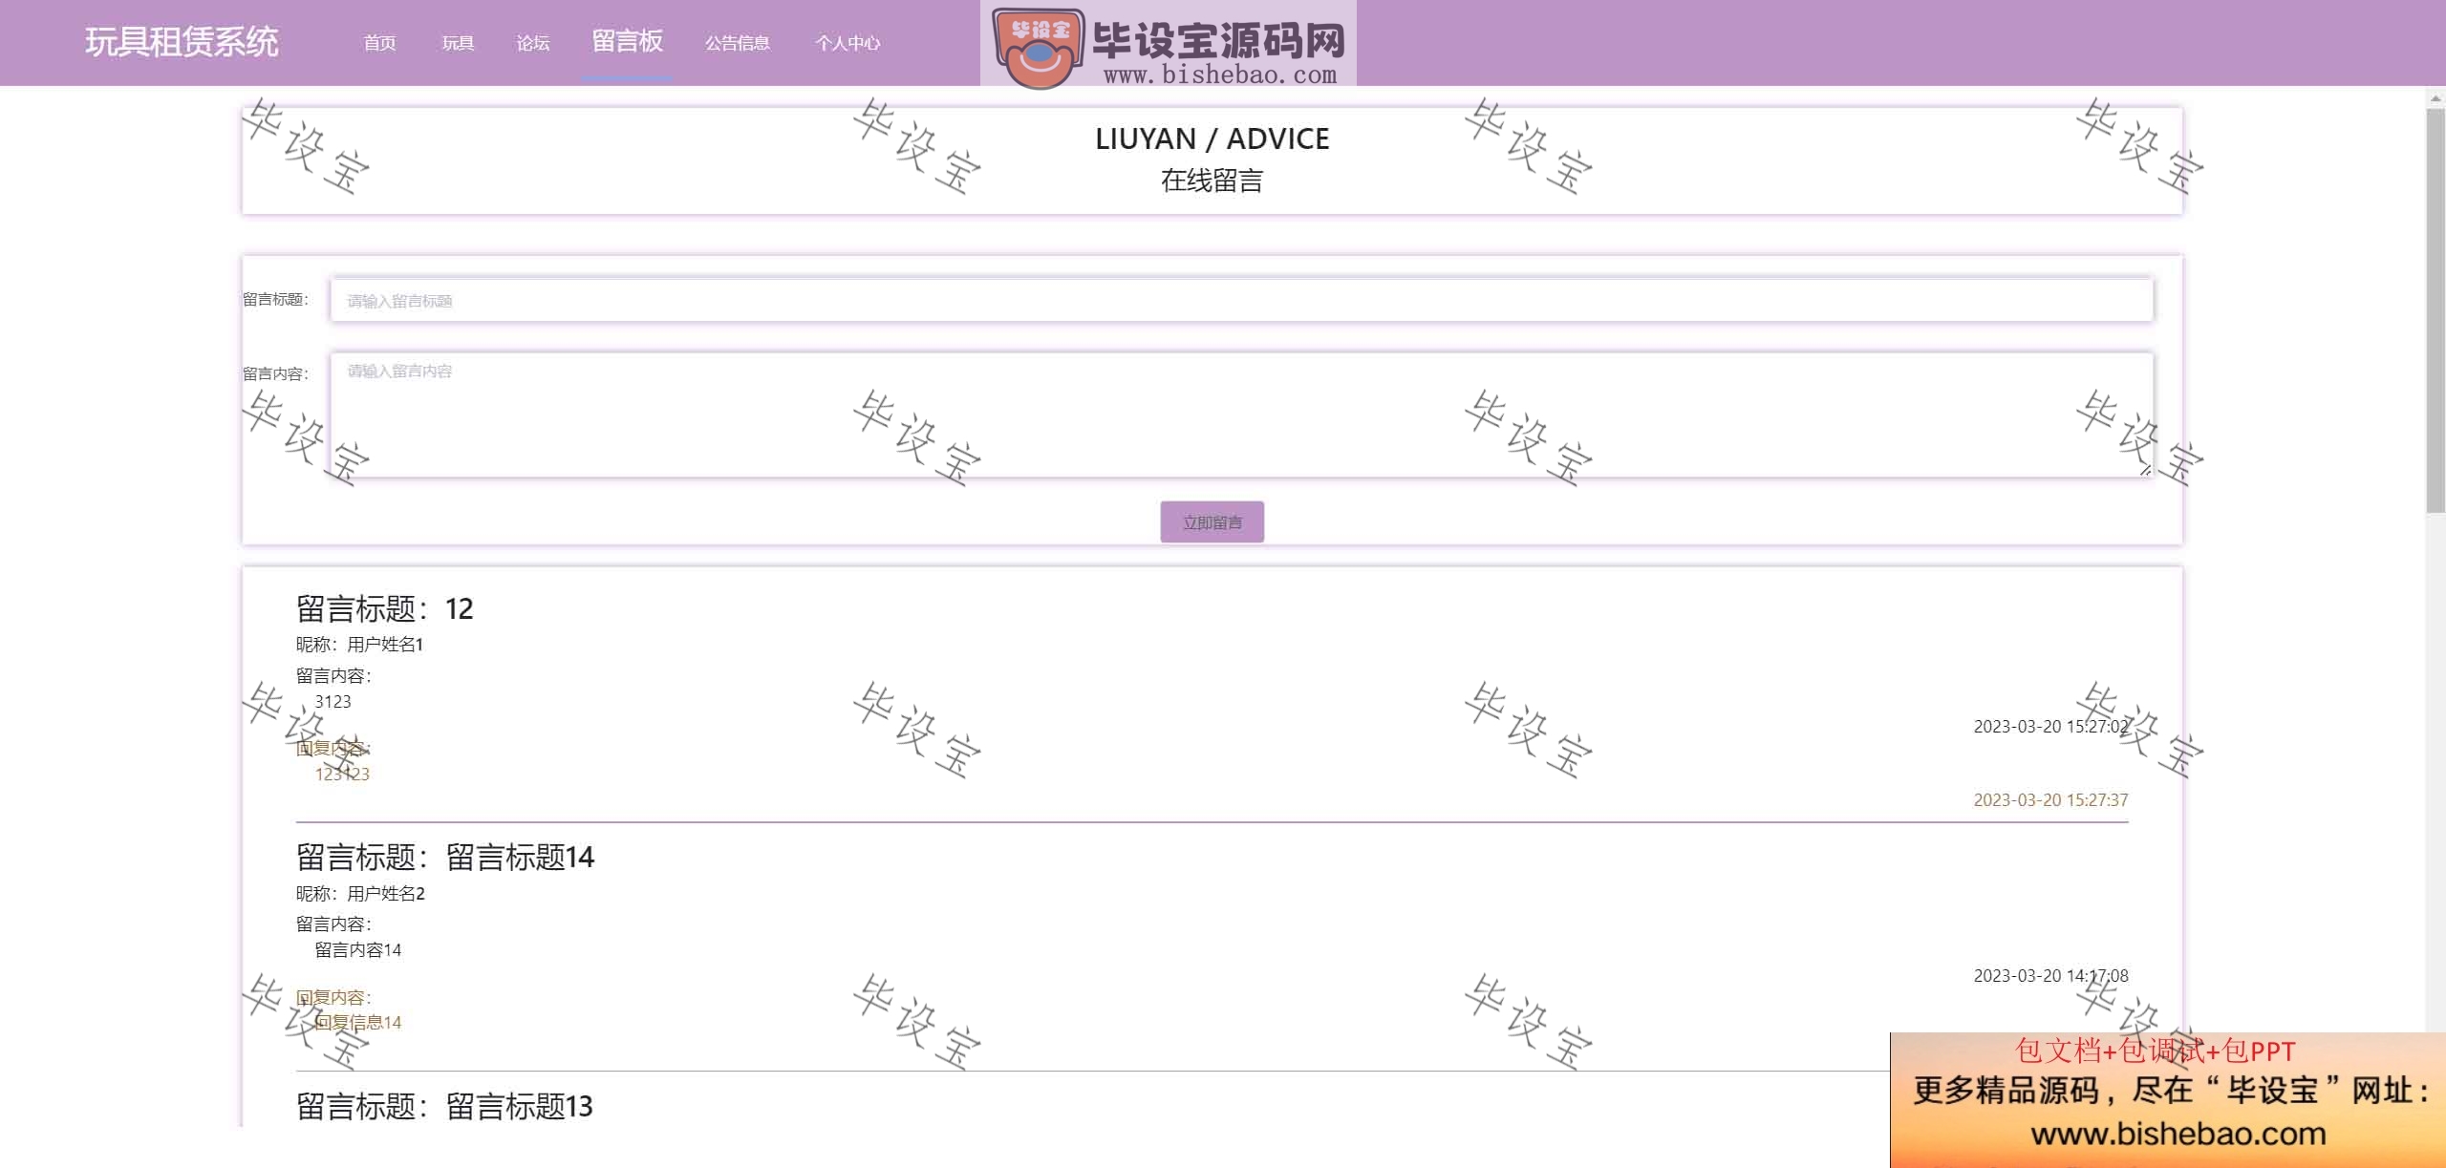Click reply timestamp 2023-03-20 15:27:37
Image resolution: width=2446 pixels, height=1168 pixels.
(x=2050, y=800)
